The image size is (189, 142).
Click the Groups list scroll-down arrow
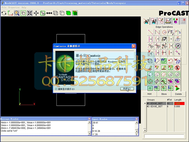(x=145, y=130)
